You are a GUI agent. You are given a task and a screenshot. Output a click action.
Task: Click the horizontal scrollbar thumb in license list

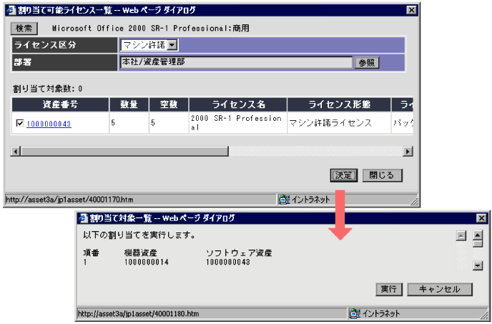pos(124,152)
